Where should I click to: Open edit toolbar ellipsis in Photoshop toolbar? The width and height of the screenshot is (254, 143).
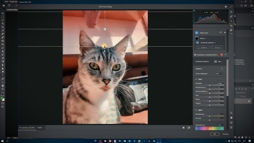(3, 93)
